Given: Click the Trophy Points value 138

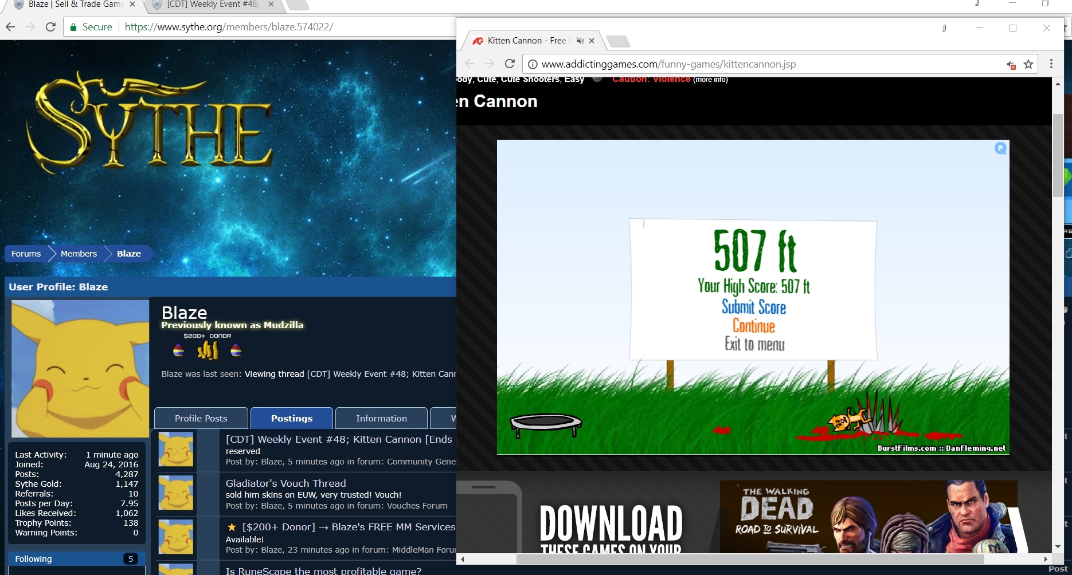Looking at the screenshot, I should [131, 523].
